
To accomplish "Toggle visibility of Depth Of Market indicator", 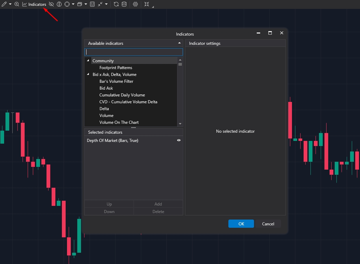I will 179,140.
